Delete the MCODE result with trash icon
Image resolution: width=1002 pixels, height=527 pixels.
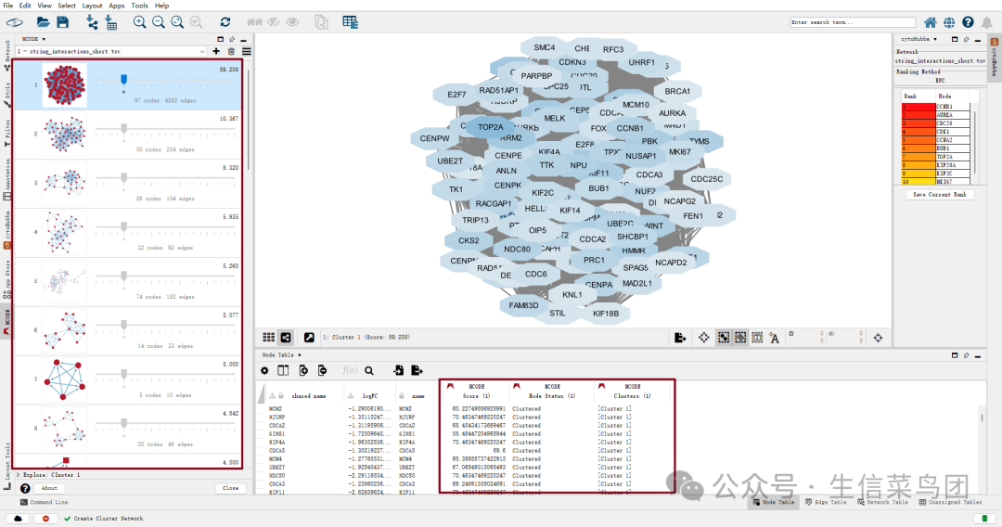[231, 51]
